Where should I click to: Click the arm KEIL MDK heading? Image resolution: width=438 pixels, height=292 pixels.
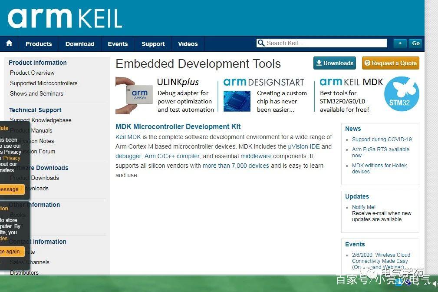coord(351,82)
